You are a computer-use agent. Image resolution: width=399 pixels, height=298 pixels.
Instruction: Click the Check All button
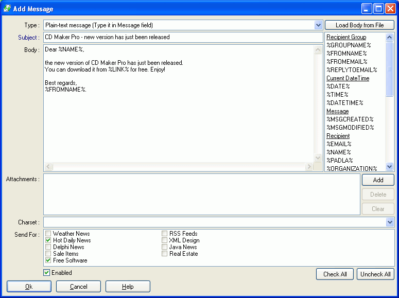pos(335,274)
